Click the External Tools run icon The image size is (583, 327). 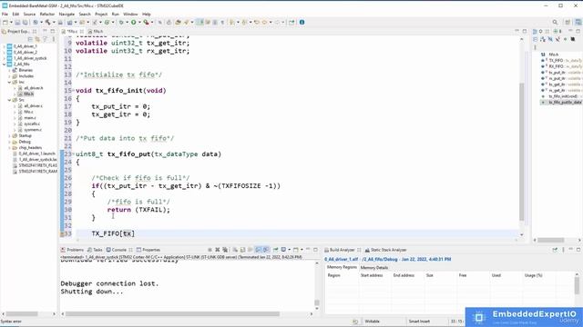(146, 23)
